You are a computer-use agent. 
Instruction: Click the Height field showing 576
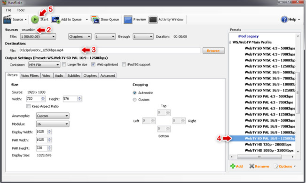(x=70, y=99)
